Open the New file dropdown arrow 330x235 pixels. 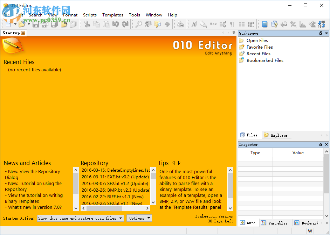[x=15, y=24]
